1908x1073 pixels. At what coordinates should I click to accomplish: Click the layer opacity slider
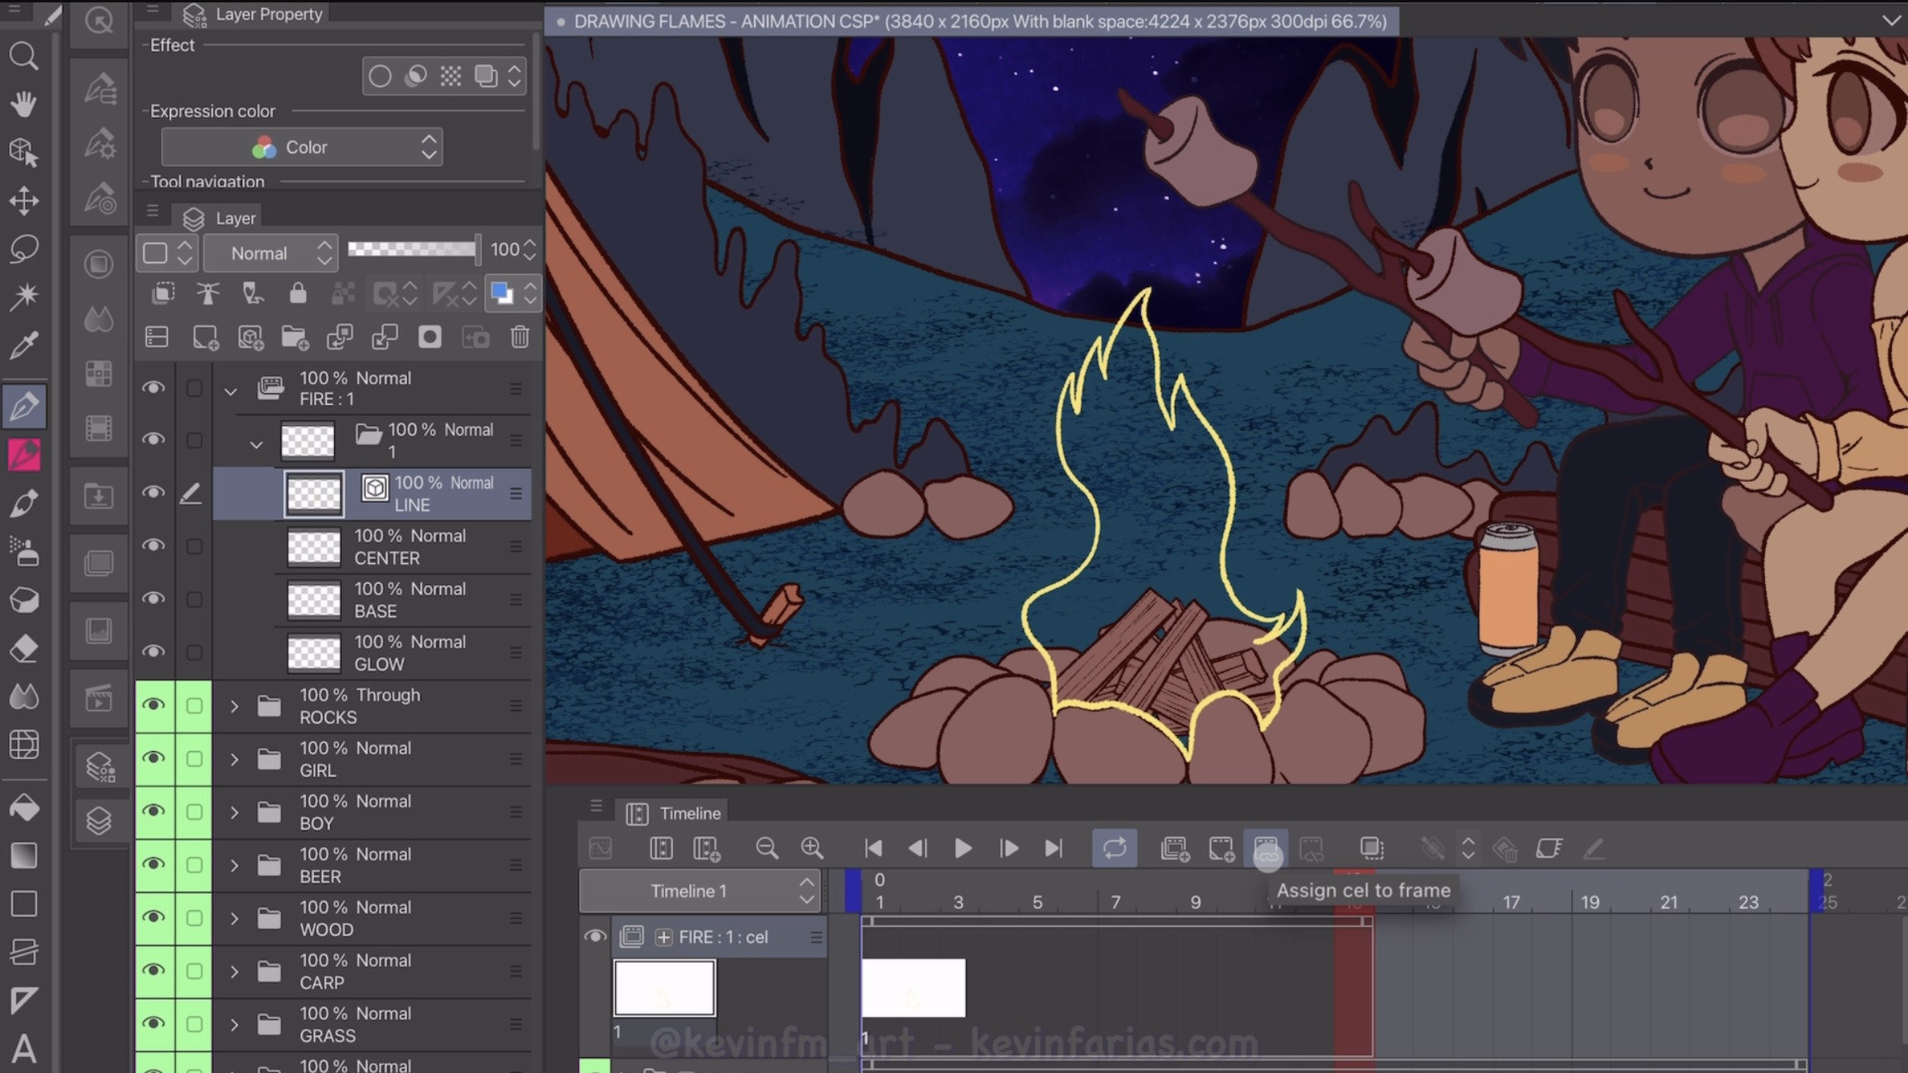coord(412,249)
